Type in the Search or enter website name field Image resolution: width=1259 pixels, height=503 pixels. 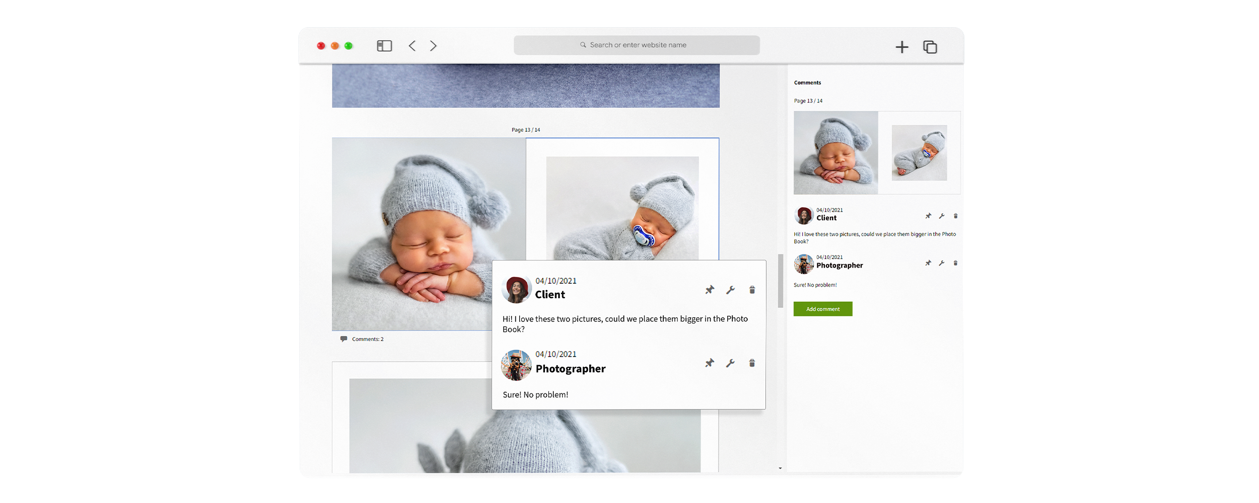[x=636, y=45]
